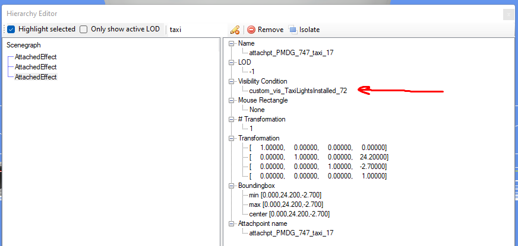Click the Scenegraph root label
The height and width of the screenshot is (246, 518).
pyautogui.click(x=24, y=45)
